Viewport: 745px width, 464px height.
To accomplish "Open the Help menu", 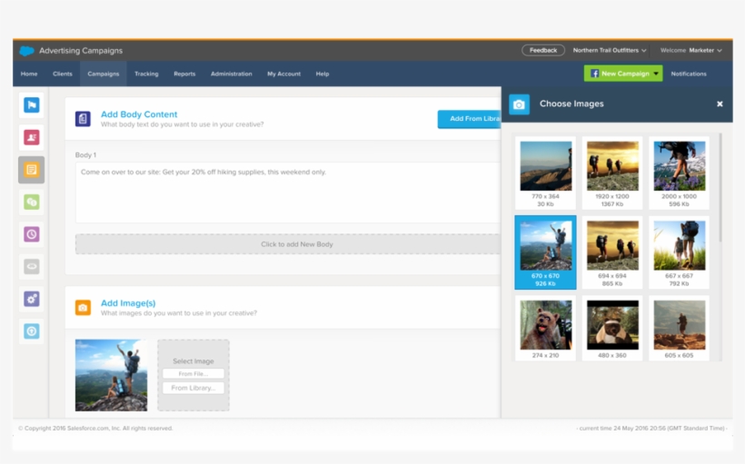I will [323, 74].
